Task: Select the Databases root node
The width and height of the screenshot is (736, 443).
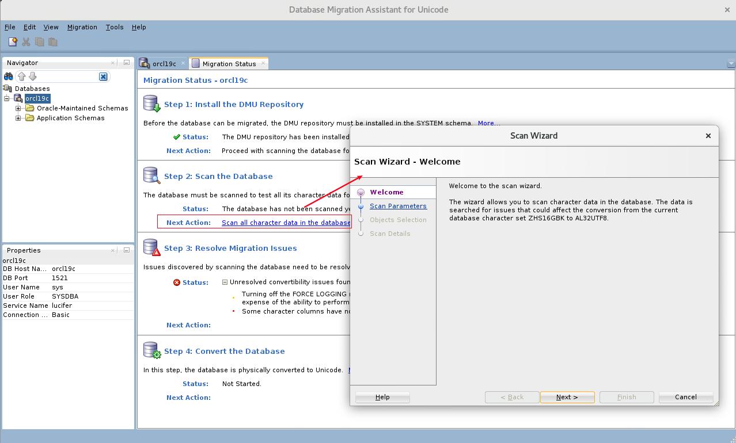Action: pos(32,89)
